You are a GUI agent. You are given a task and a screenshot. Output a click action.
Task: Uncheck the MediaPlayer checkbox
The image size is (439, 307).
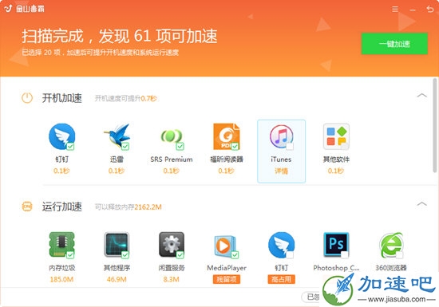pyautogui.click(x=235, y=254)
